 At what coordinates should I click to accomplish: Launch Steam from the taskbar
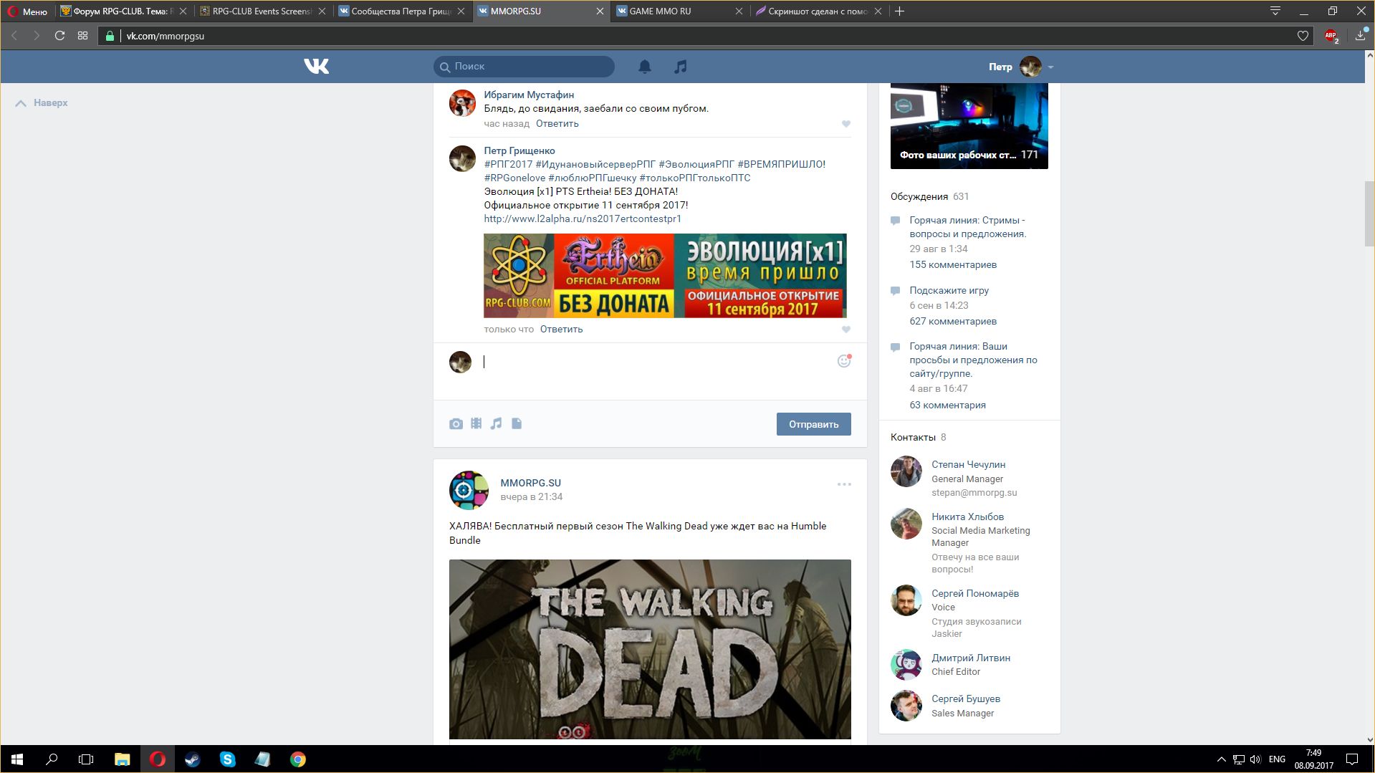tap(192, 759)
